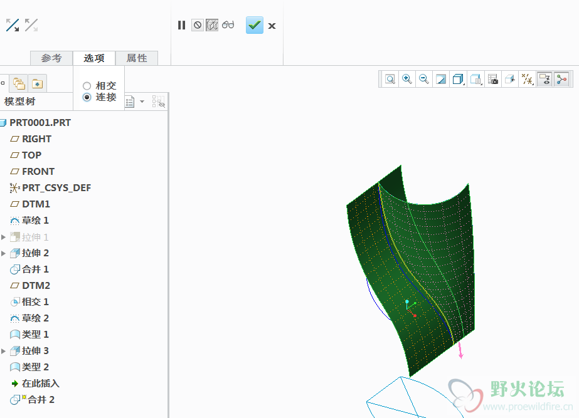Click the model tree settings icon
Viewport: 579px width, 418px height.
click(130, 102)
